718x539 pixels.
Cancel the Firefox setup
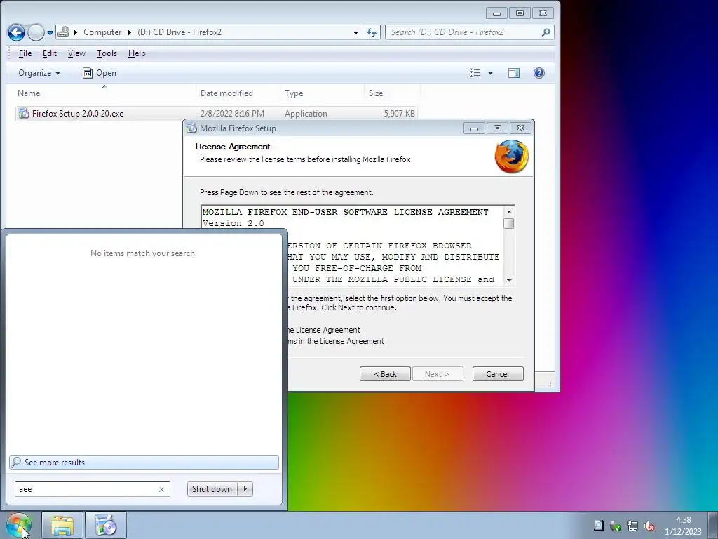498,374
